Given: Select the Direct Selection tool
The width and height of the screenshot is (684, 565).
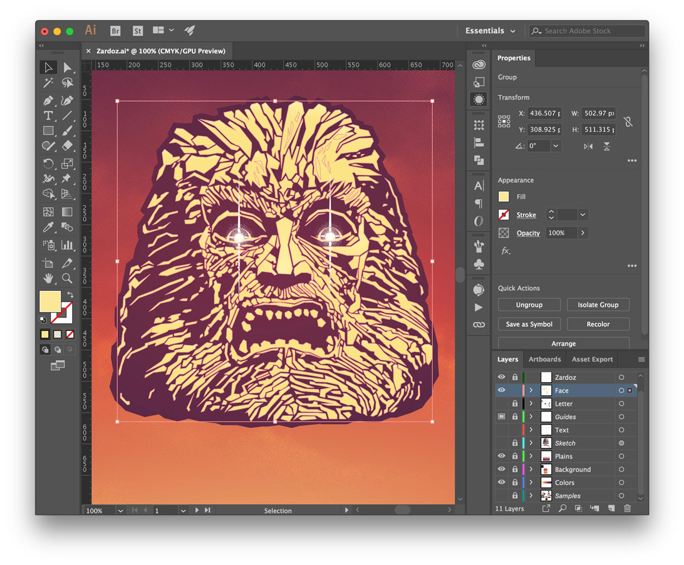Looking at the screenshot, I should tap(67, 67).
